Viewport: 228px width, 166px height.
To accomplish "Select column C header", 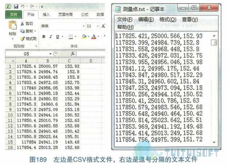I will 69,61.
